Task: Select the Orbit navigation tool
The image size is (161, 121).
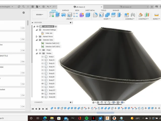Action: click(x=93, y=102)
